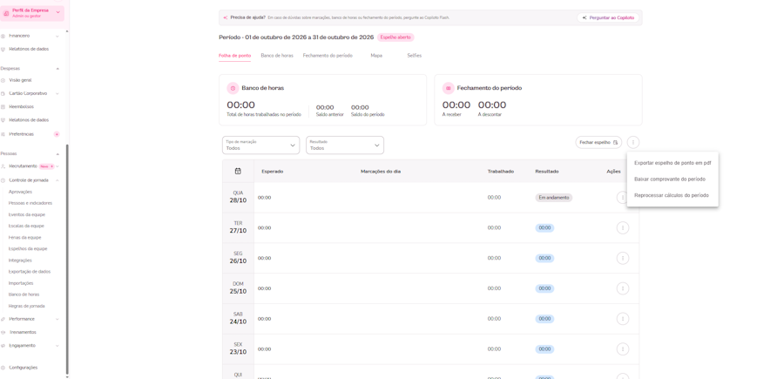Open Eventos da equipe
The width and height of the screenshot is (784, 379).
tap(27, 214)
